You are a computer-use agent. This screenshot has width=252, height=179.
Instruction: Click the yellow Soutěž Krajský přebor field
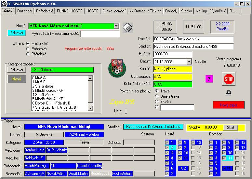[x=173, y=69]
